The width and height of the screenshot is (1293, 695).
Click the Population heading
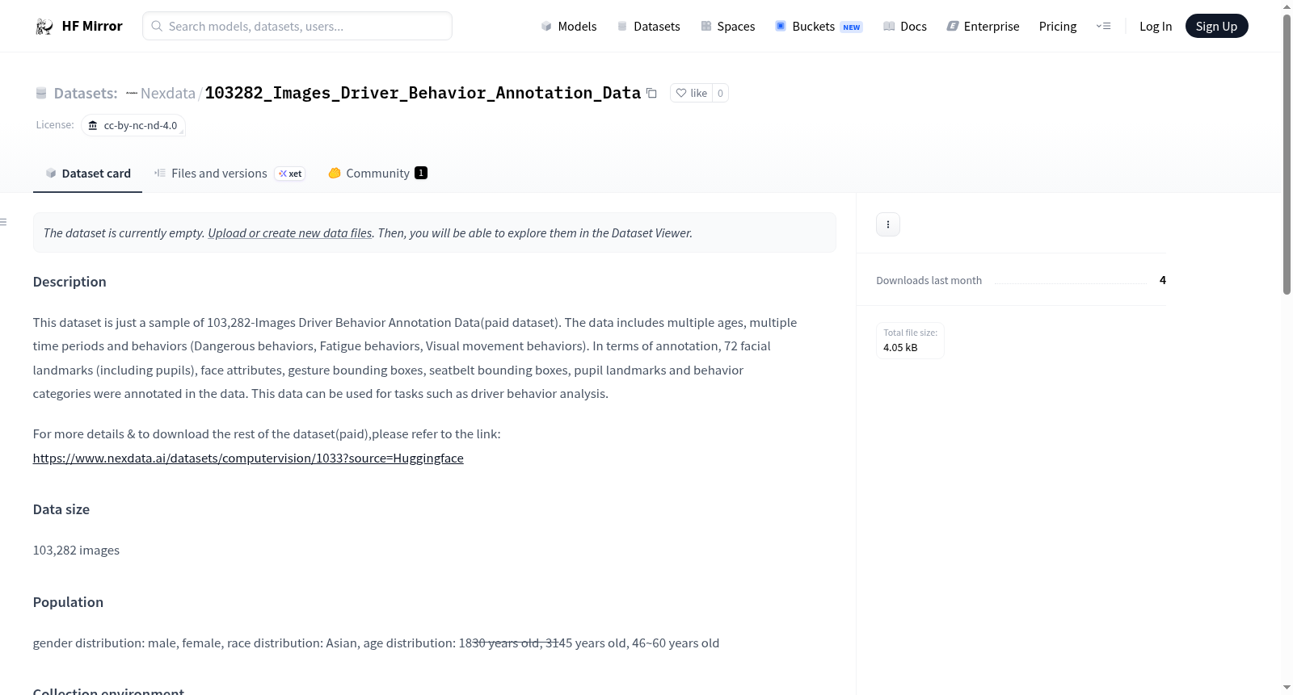click(68, 602)
